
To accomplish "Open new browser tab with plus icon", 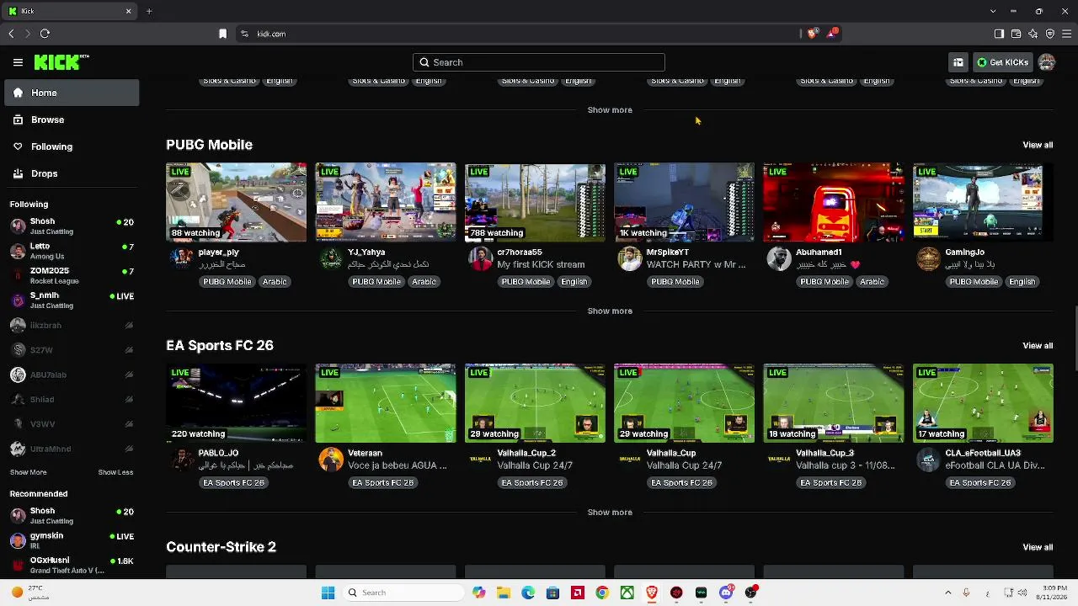I will tap(149, 11).
